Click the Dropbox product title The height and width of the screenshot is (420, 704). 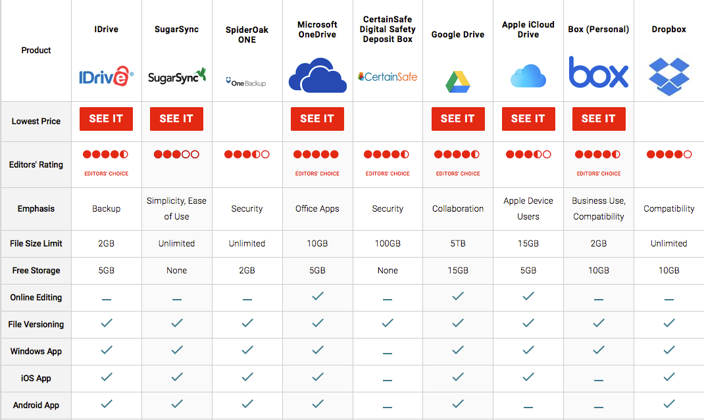point(668,30)
